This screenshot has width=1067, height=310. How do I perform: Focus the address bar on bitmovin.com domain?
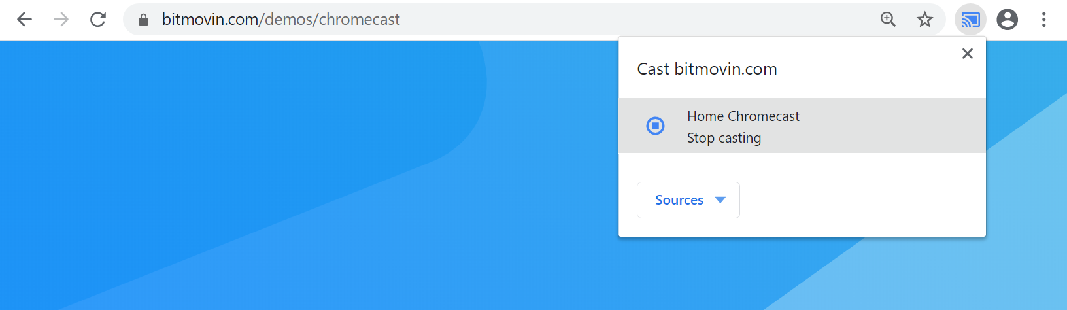coord(210,20)
